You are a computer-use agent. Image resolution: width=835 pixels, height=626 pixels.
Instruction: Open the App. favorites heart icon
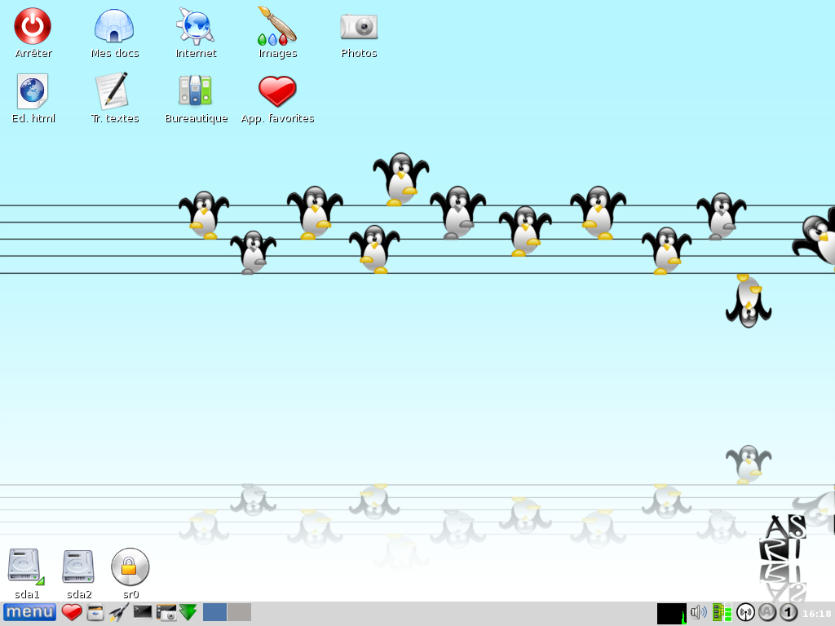277,91
